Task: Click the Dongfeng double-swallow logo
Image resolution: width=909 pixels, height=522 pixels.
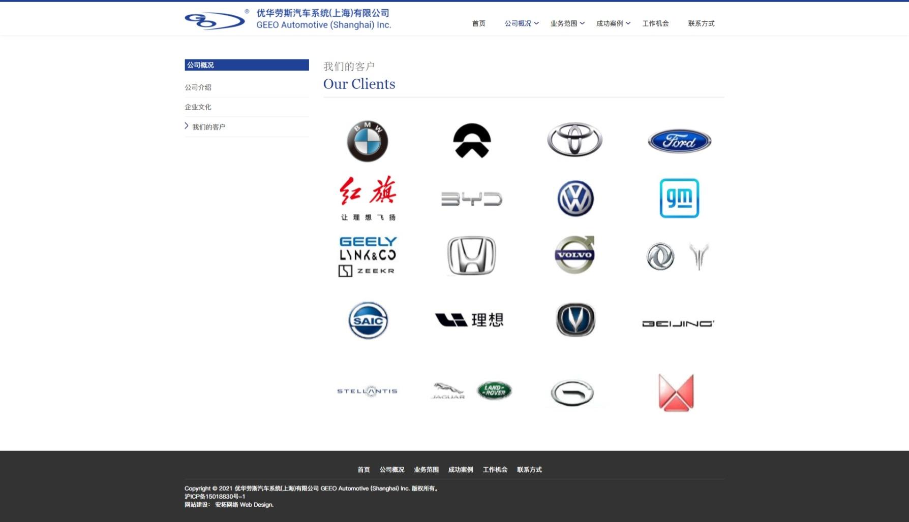Action: pos(660,256)
